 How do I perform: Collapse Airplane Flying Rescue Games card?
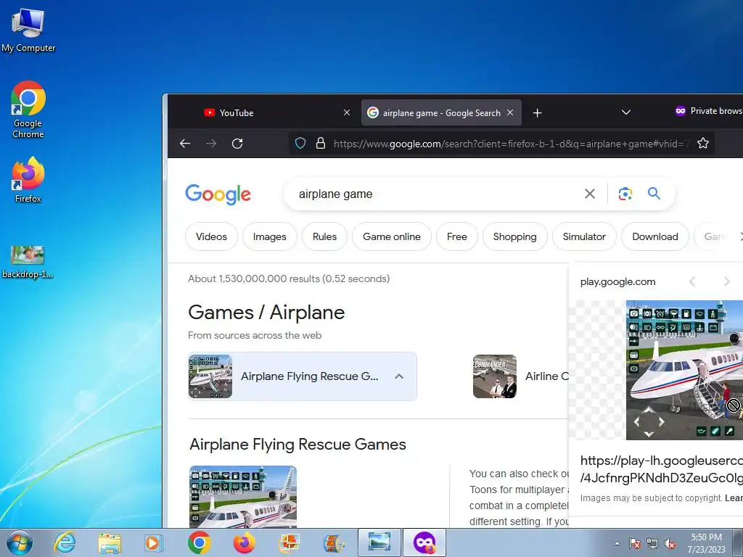tap(399, 376)
